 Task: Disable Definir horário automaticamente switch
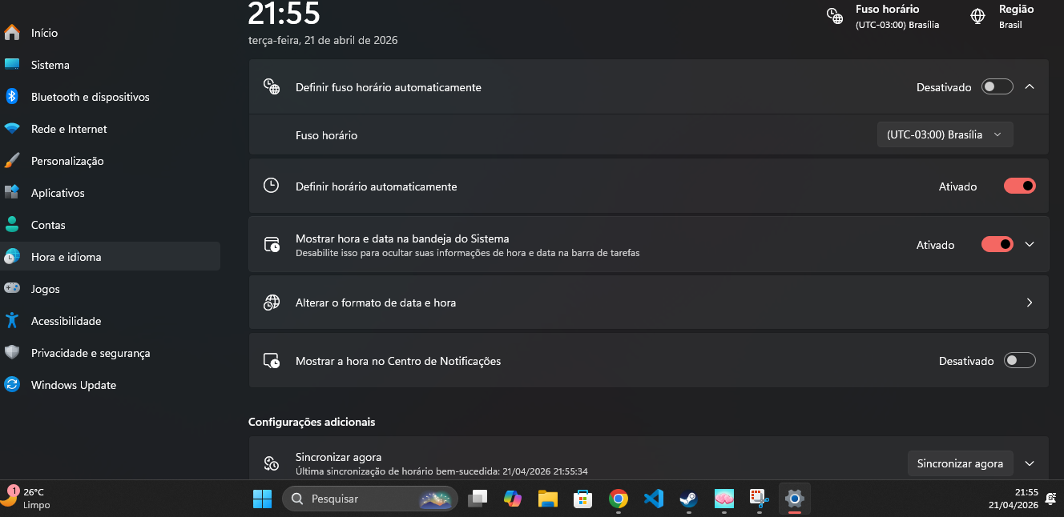coord(1020,186)
